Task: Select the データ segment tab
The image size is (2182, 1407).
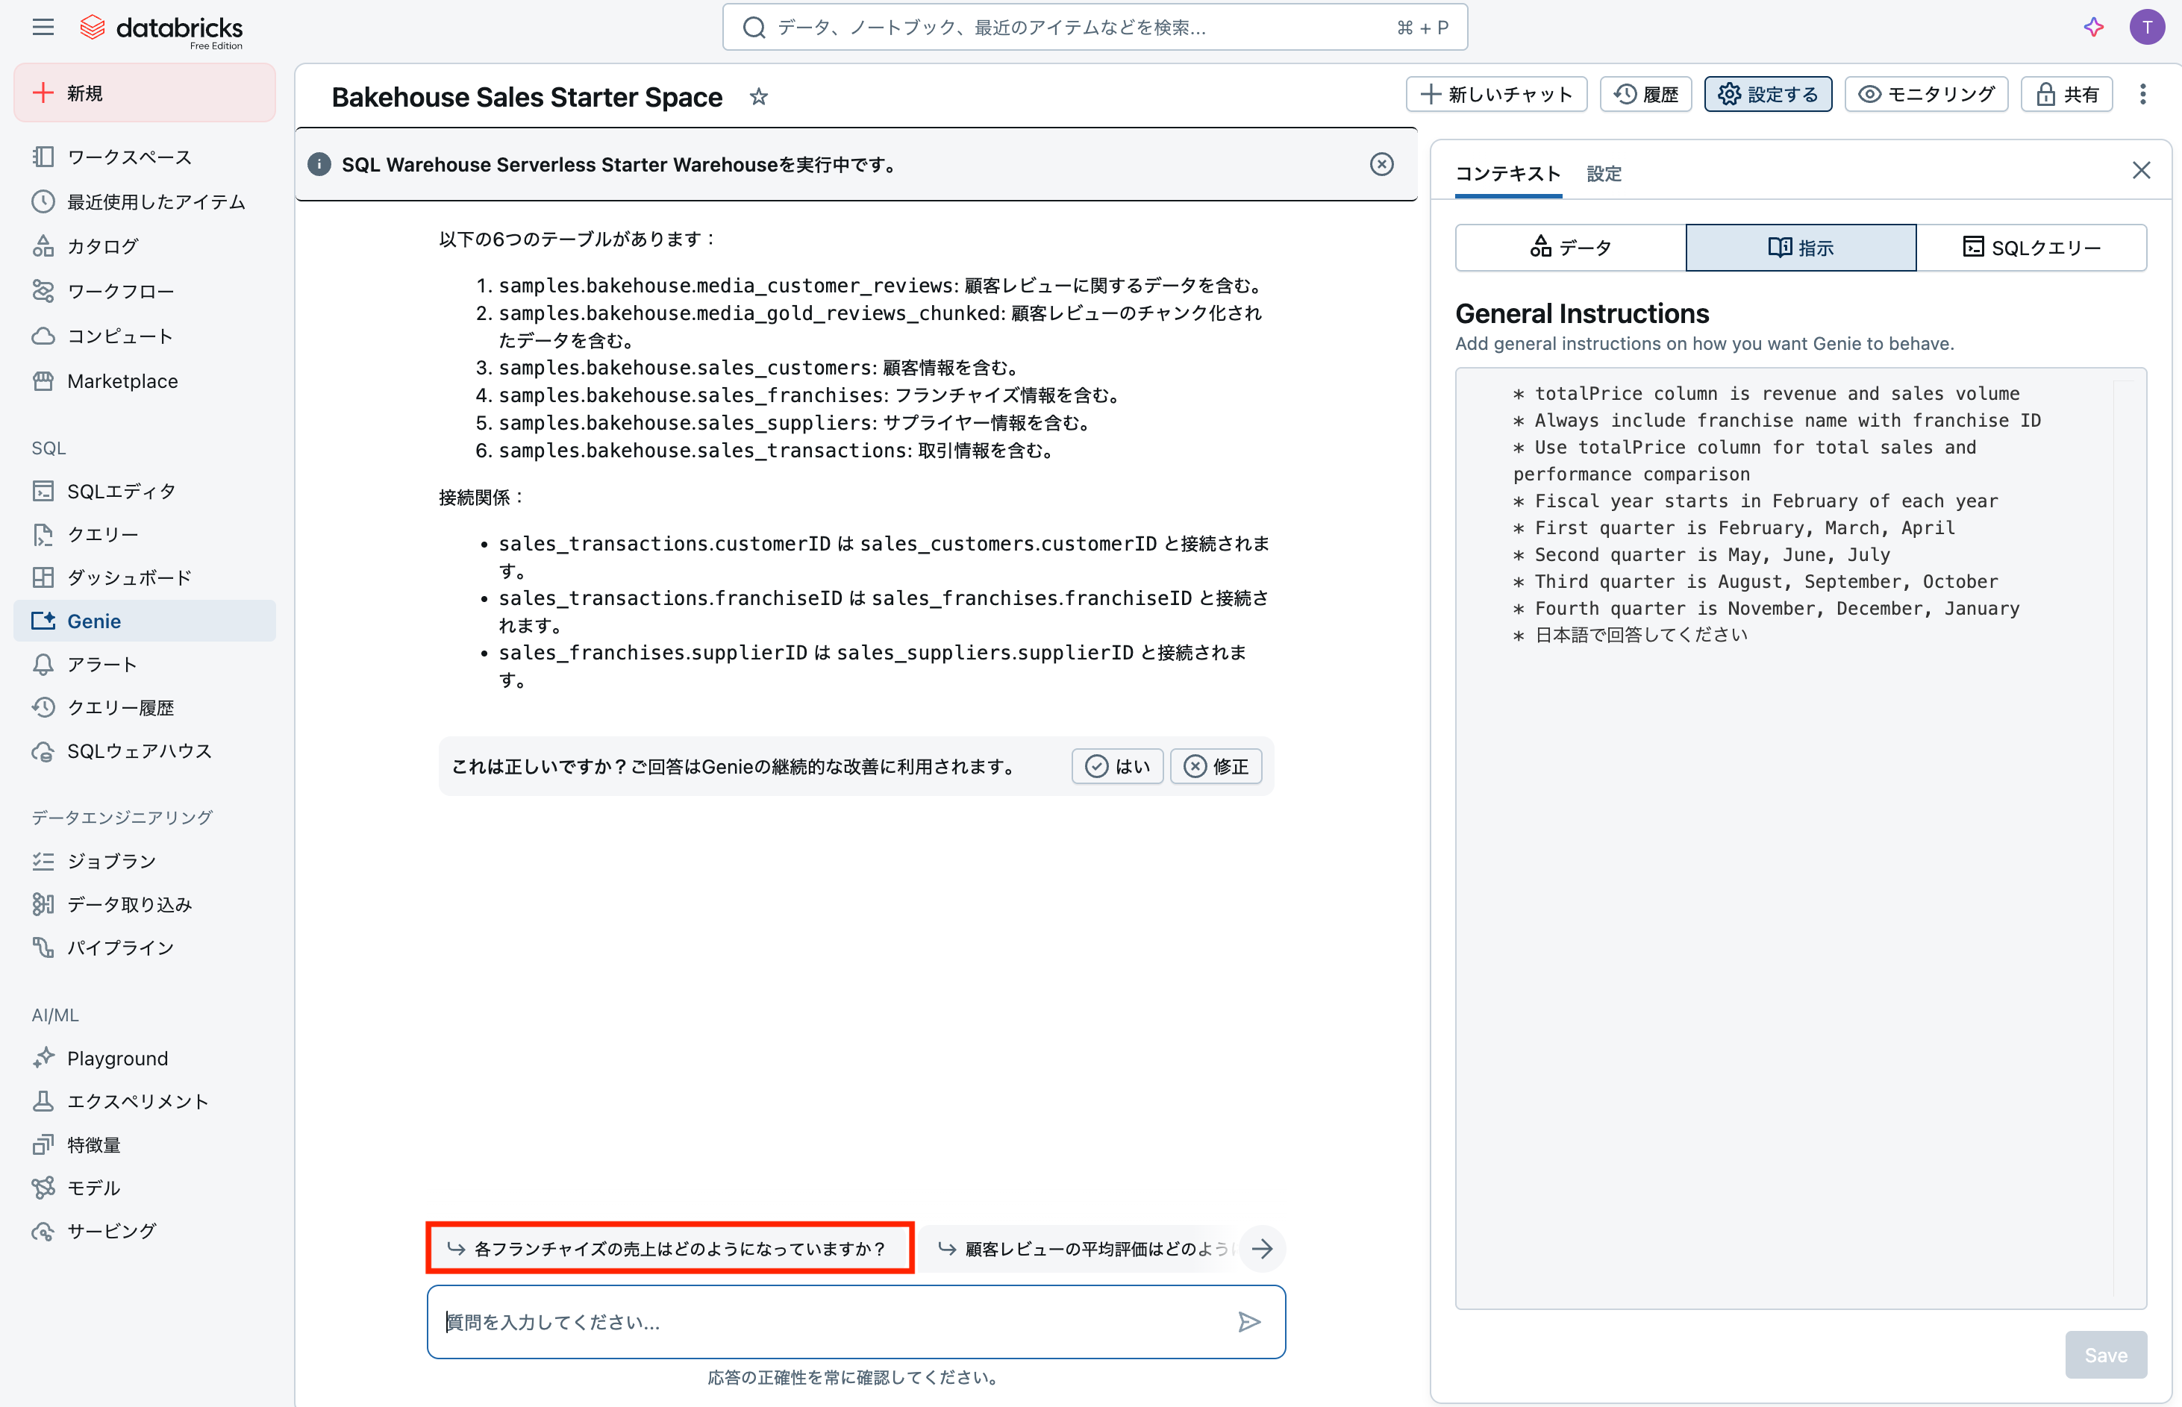Action: (1571, 248)
